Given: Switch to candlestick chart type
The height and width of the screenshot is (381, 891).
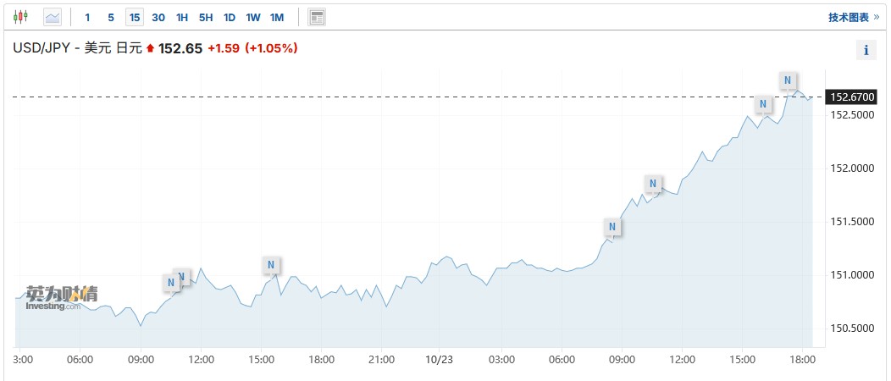Looking at the screenshot, I should coord(20,17).
